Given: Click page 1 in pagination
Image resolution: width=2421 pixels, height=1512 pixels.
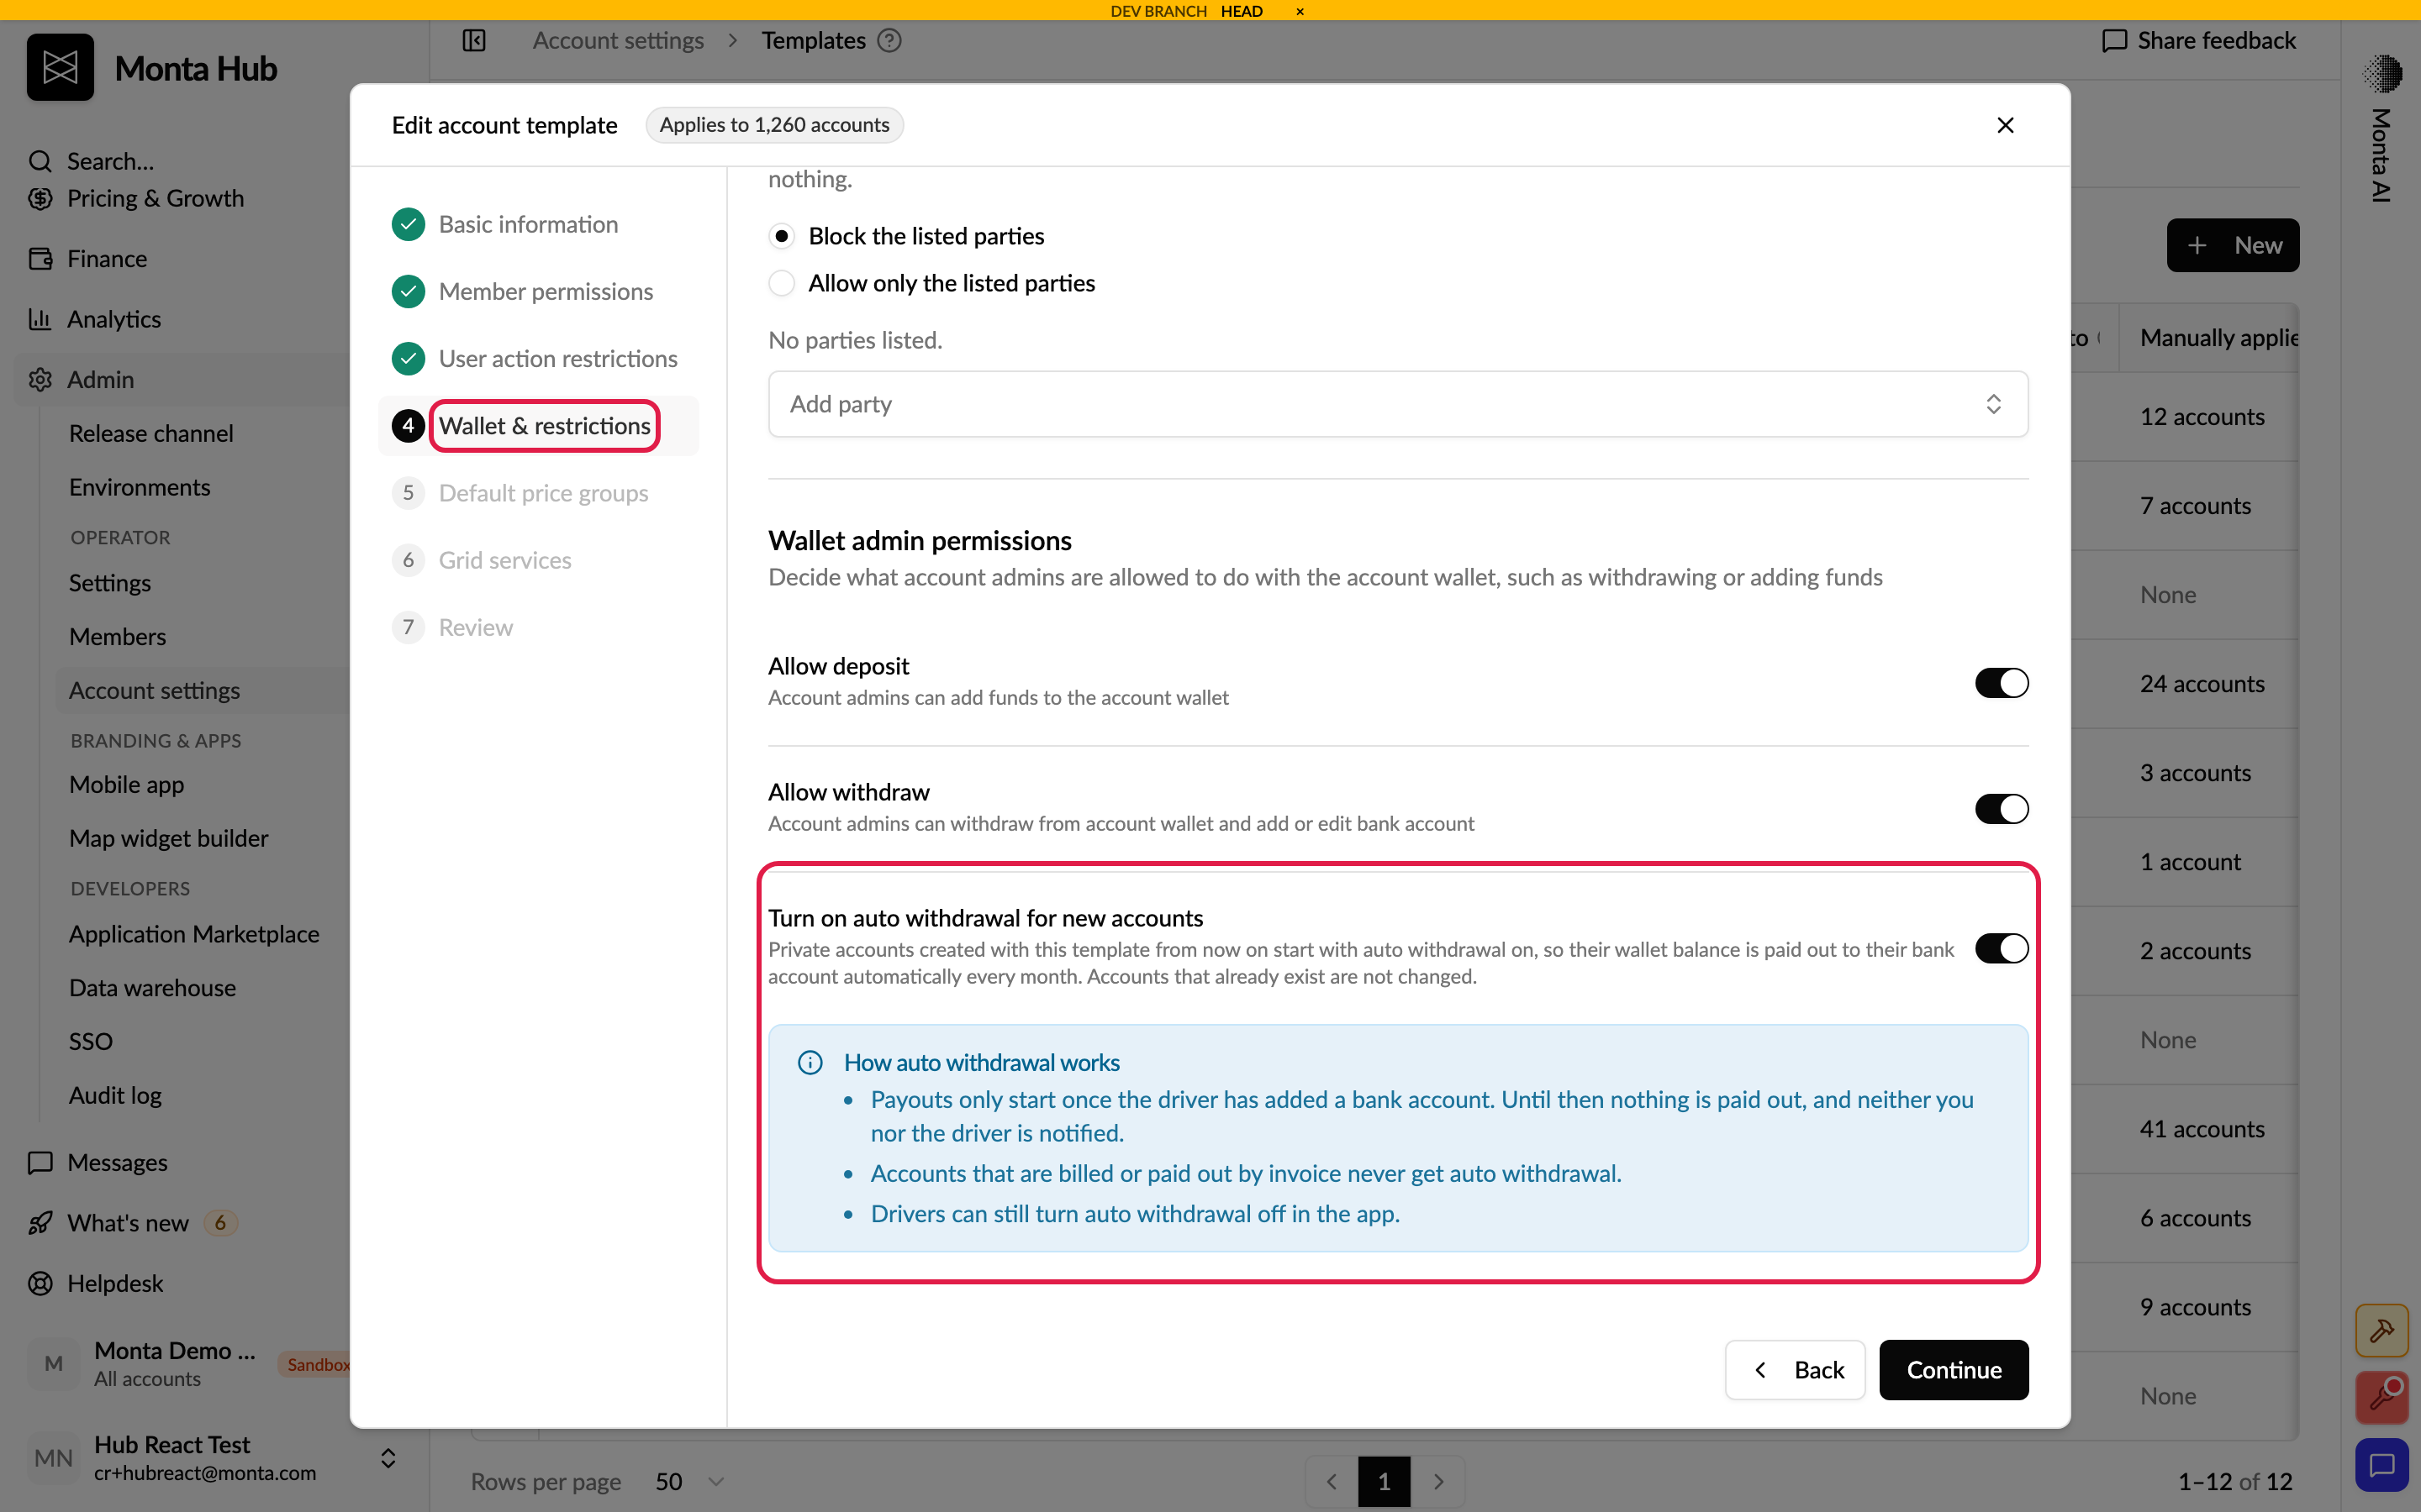Looking at the screenshot, I should coord(1385,1481).
